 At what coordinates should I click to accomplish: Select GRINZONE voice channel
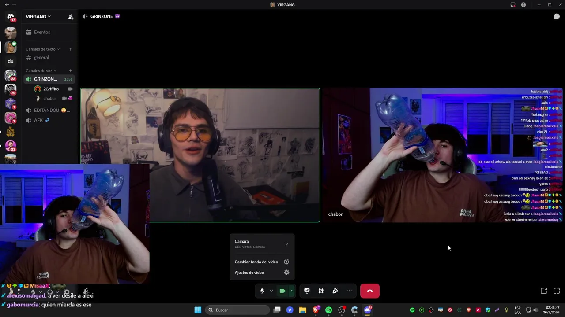pyautogui.click(x=49, y=79)
